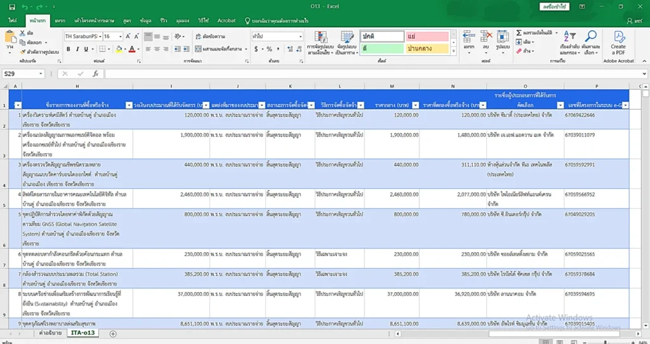Apply yellow fill color bucket
The image size is (650, 344).
coord(119,49)
